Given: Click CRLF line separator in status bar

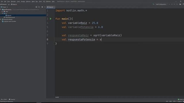Looking at the screenshot, I should 170,101.
